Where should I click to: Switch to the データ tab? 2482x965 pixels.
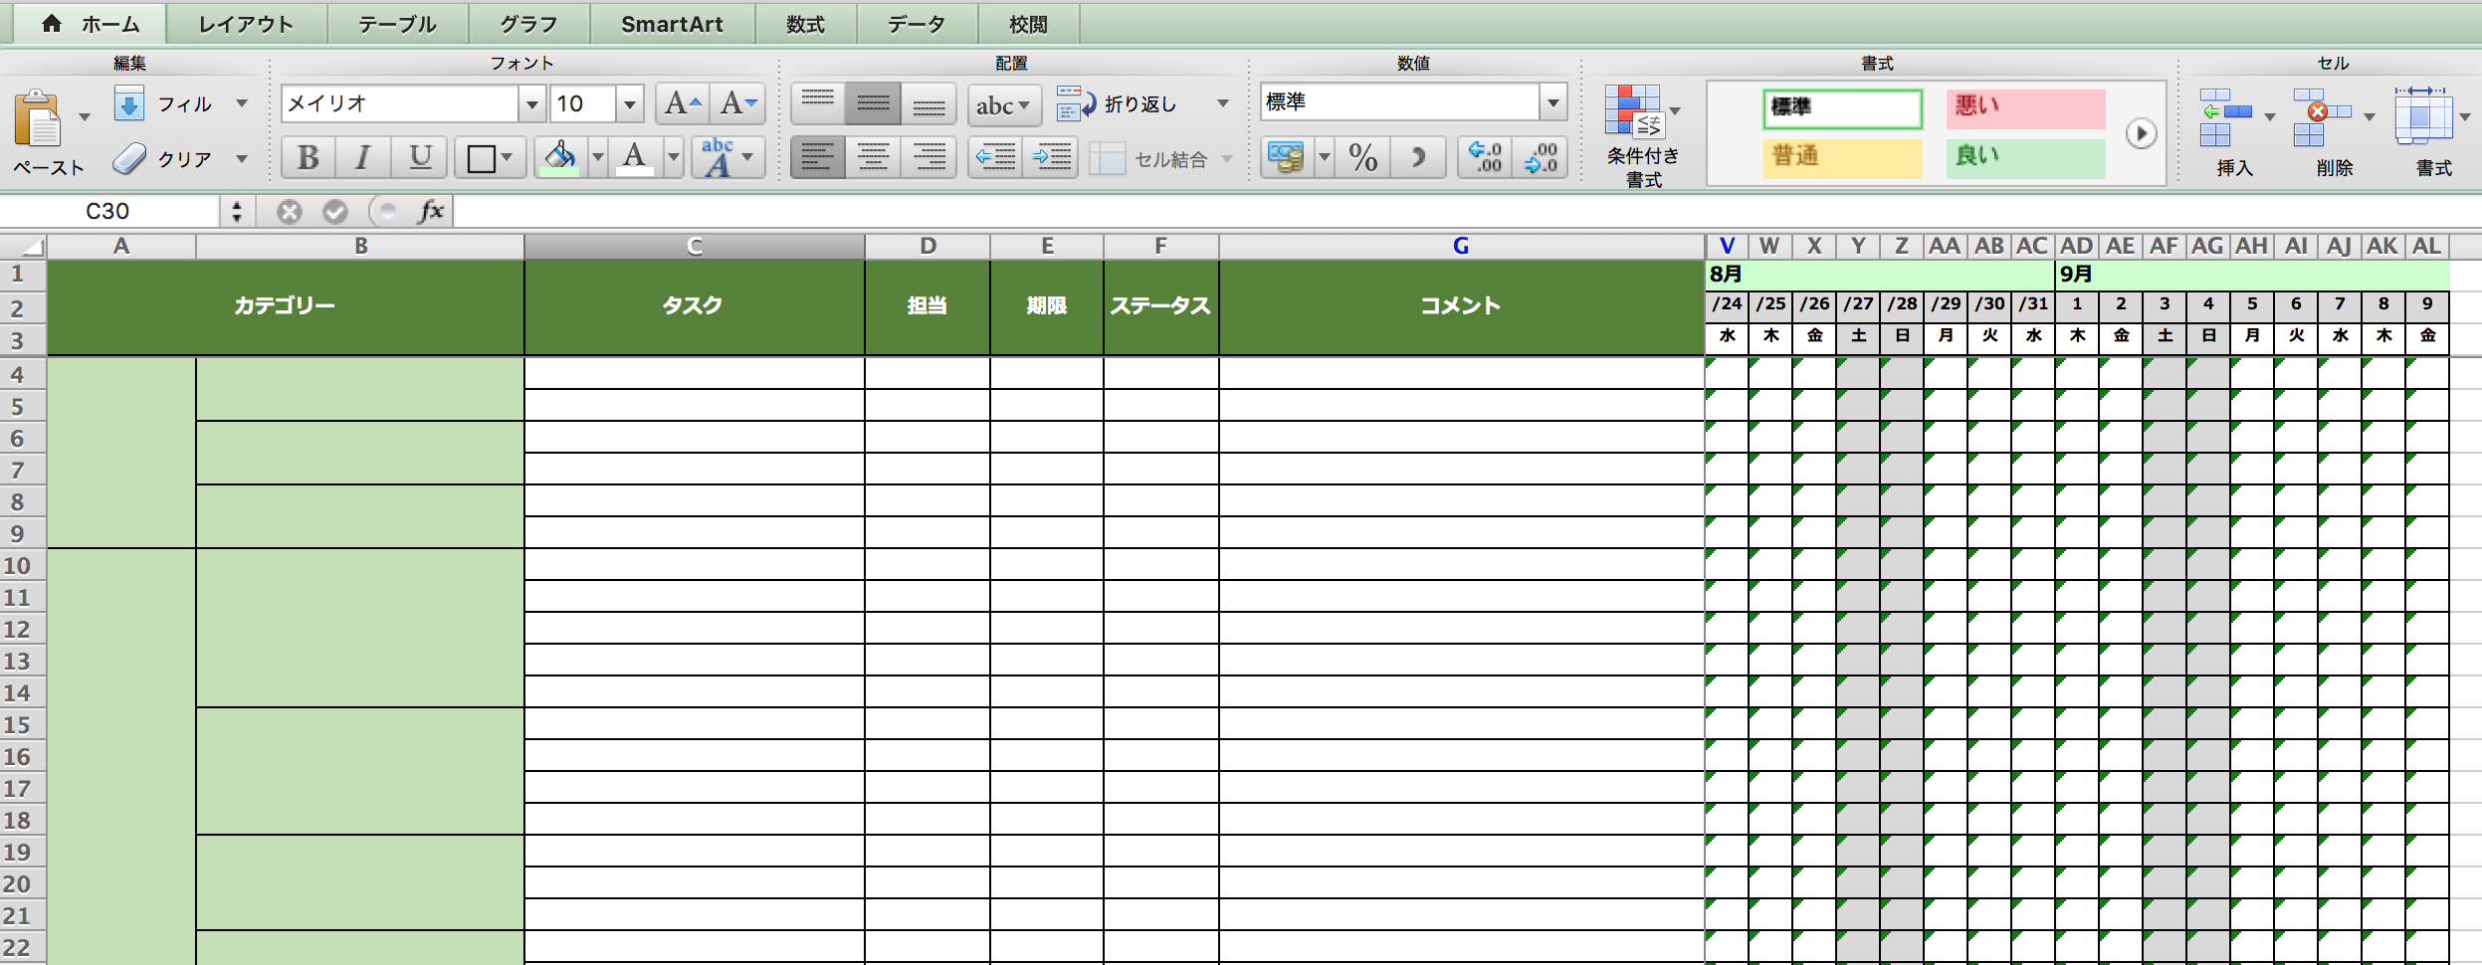(x=917, y=24)
